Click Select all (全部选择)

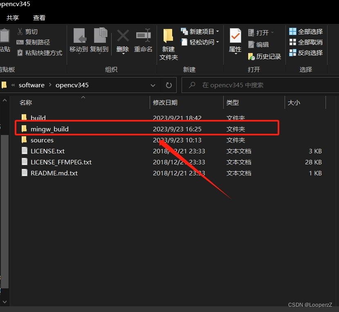(306, 32)
